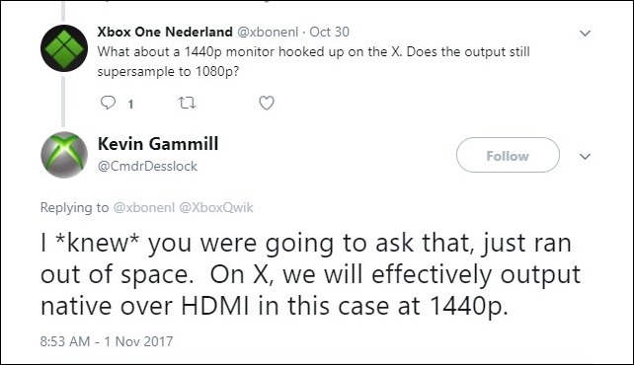Retweet the Xbox One Nederland tweet
This screenshot has width=634, height=365.
pyautogui.click(x=188, y=103)
